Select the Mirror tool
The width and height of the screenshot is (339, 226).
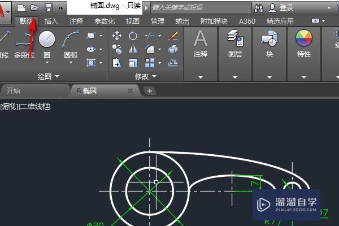coord(133,49)
